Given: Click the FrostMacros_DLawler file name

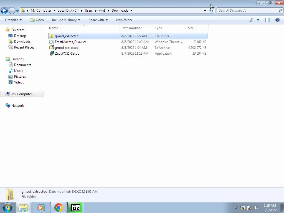Looking at the screenshot, I should 70,42.
